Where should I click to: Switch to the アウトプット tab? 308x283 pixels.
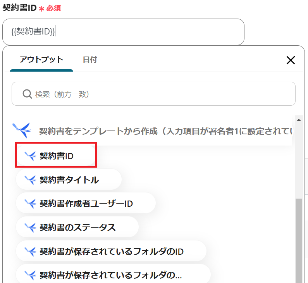[x=41, y=60]
